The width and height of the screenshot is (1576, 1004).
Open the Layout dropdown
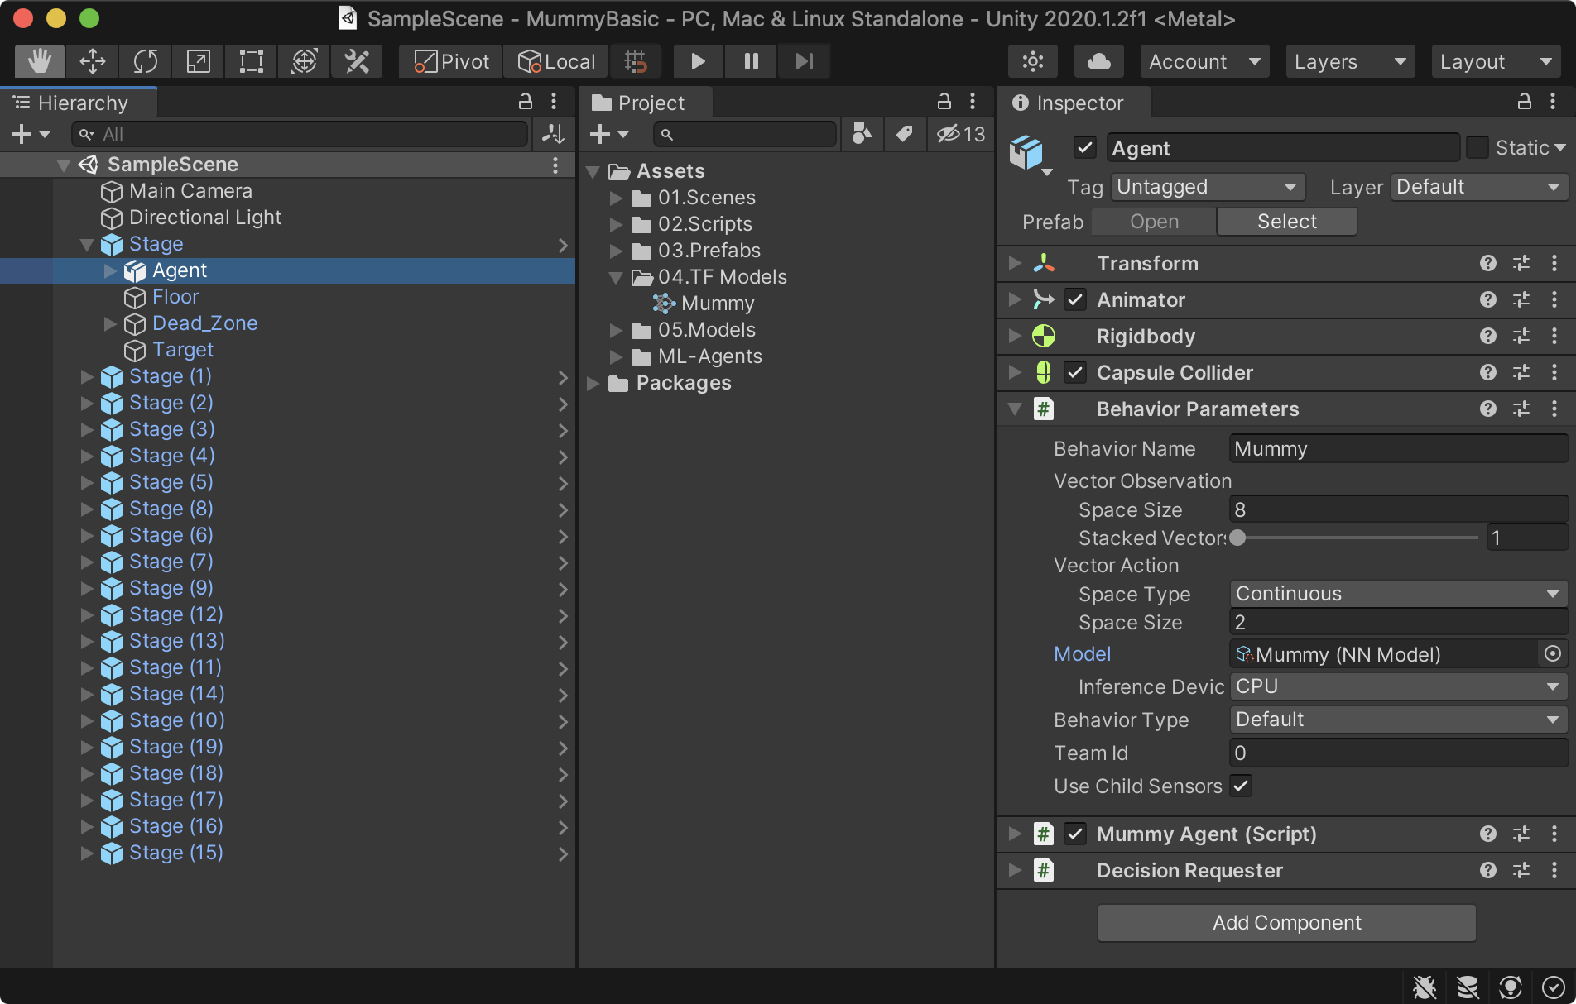tap(1496, 61)
